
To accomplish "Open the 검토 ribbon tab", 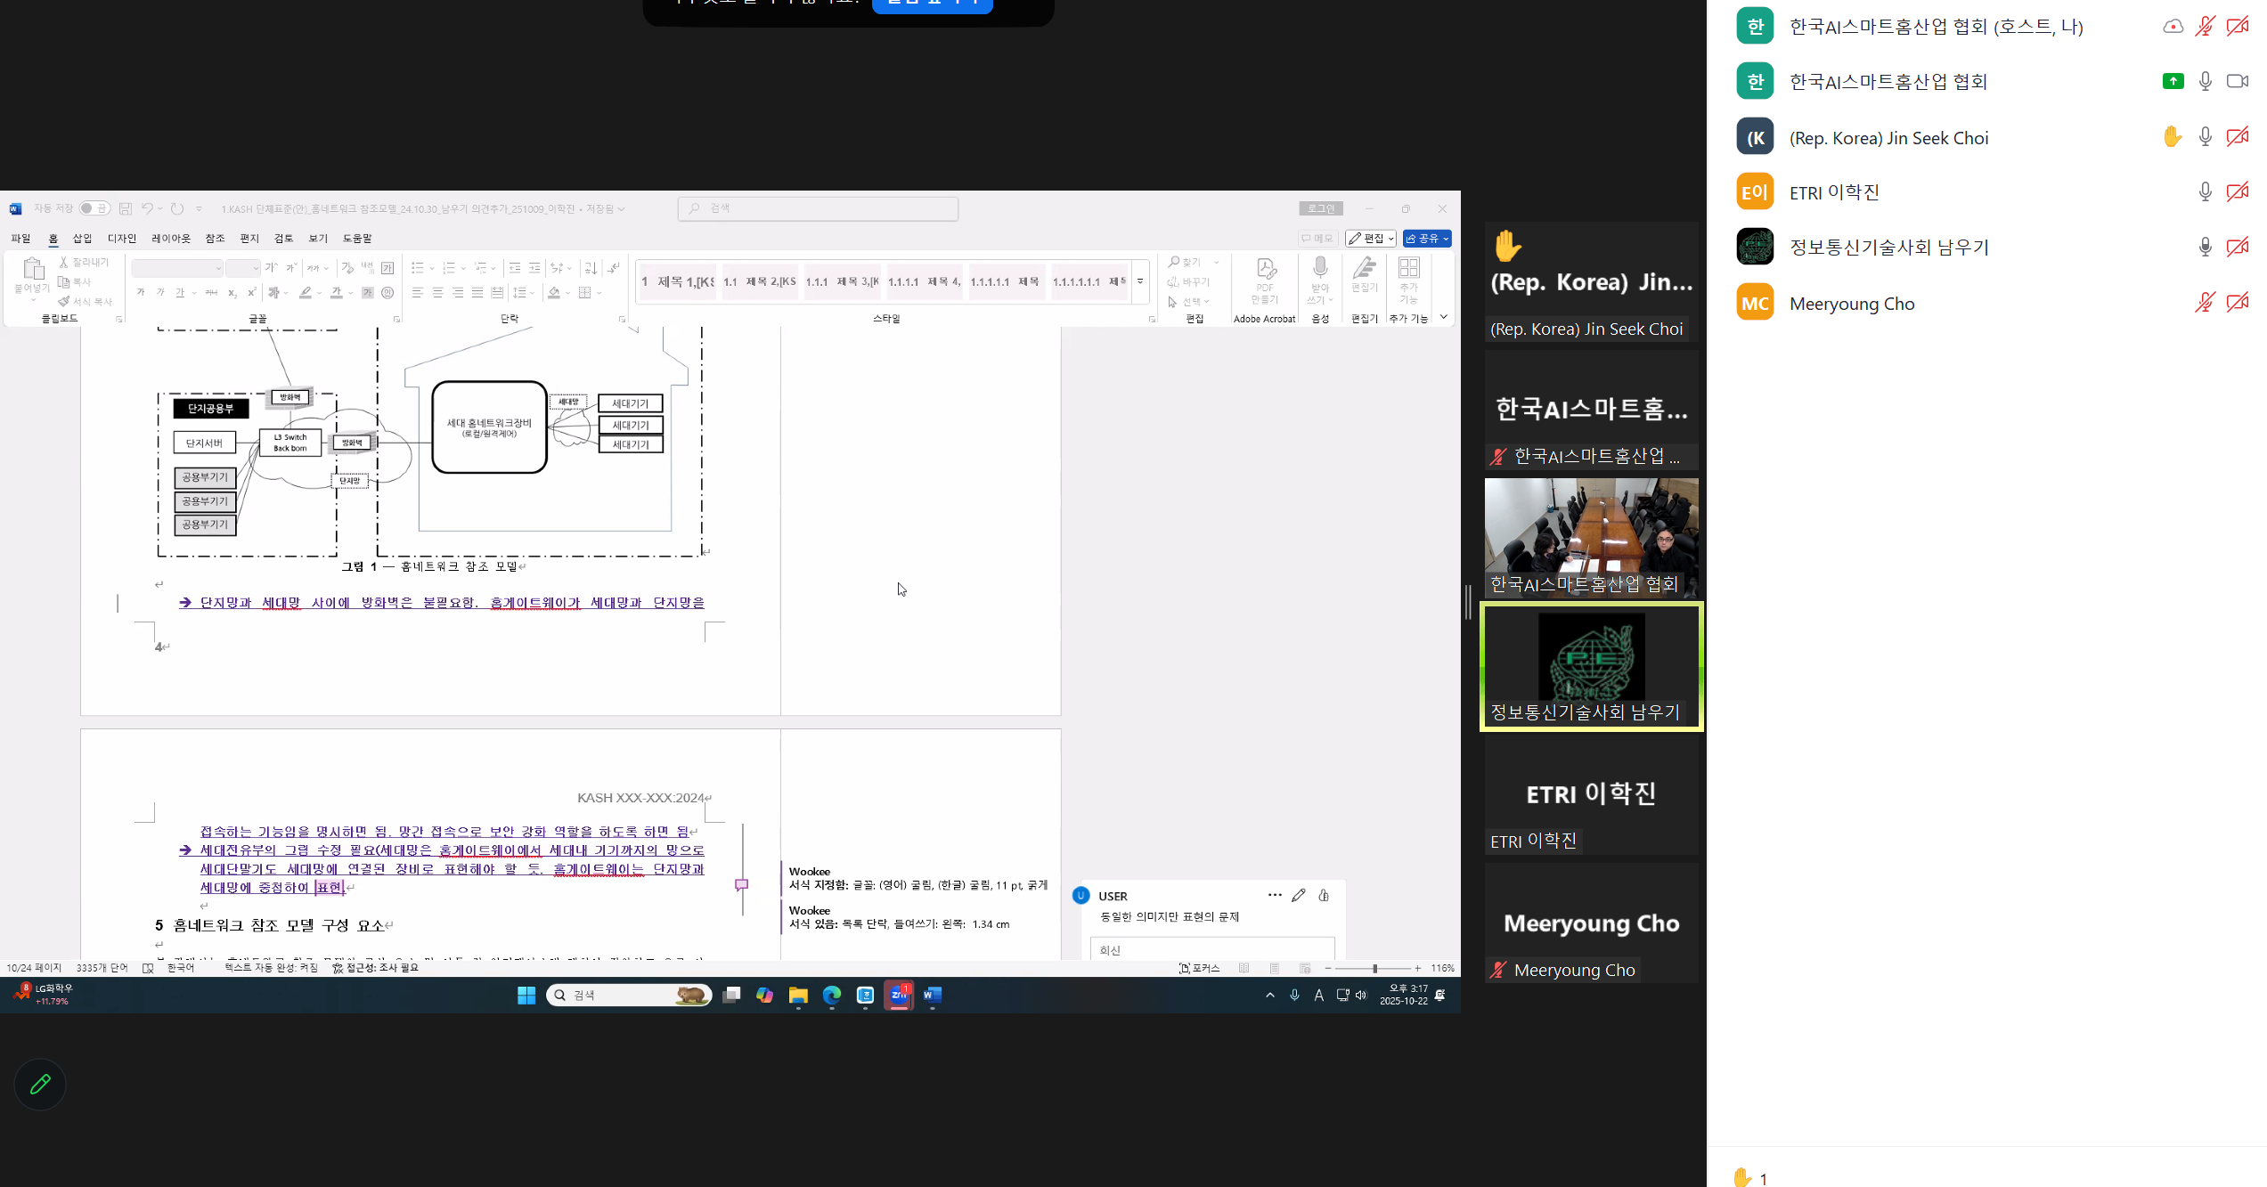I will click(x=283, y=239).
